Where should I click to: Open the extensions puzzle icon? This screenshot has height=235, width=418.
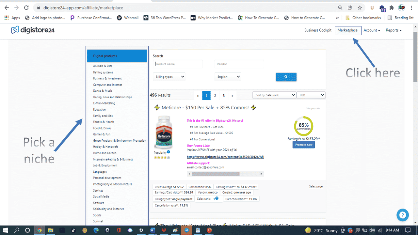pos(392,8)
